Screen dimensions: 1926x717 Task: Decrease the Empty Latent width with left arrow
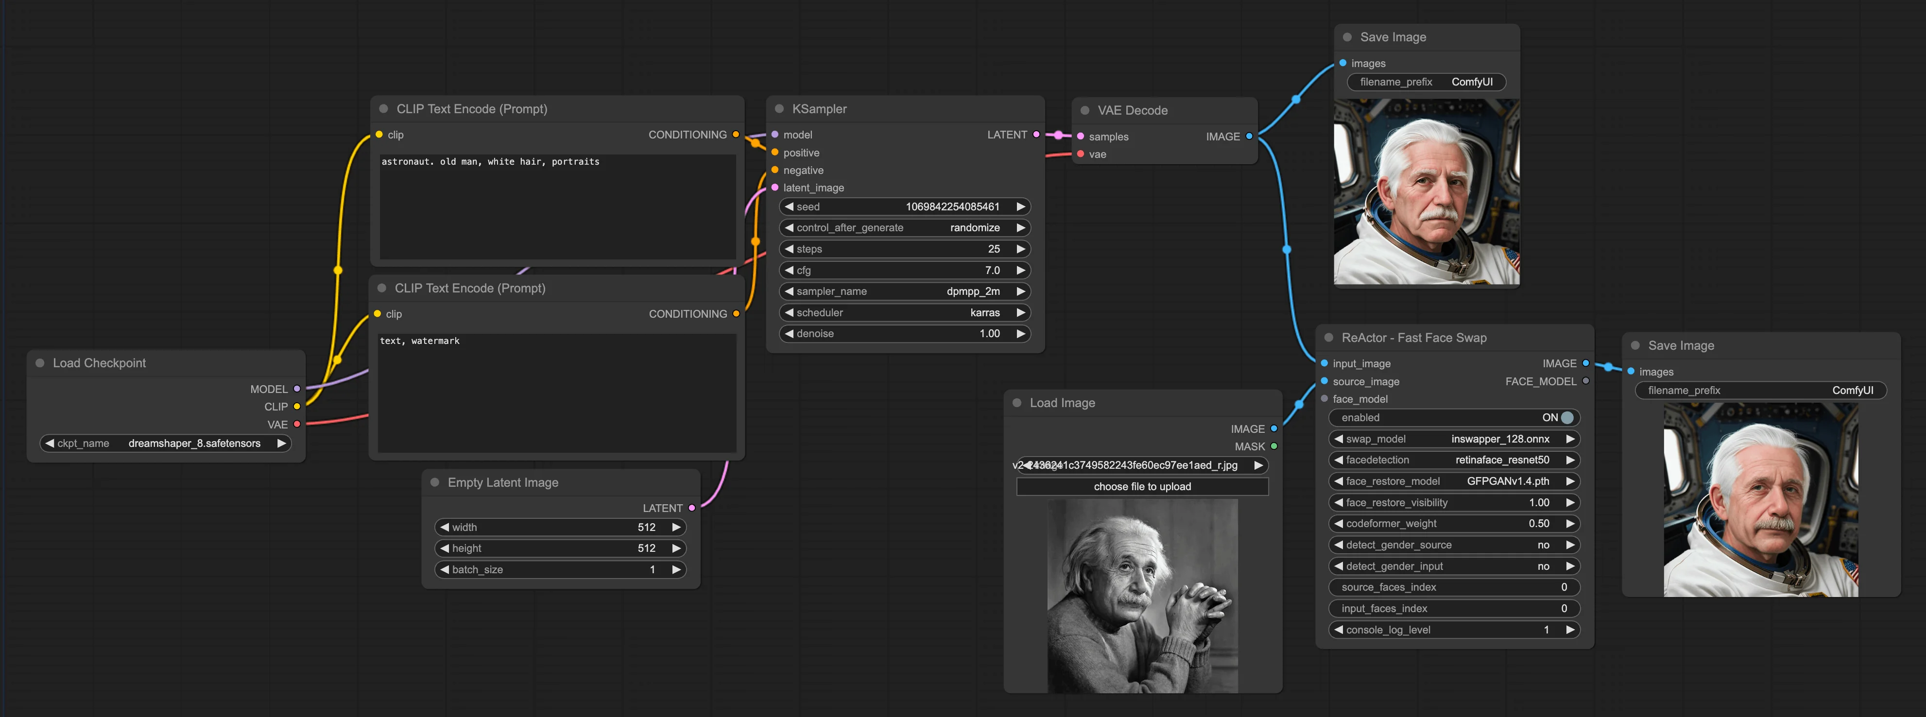[x=445, y=527]
